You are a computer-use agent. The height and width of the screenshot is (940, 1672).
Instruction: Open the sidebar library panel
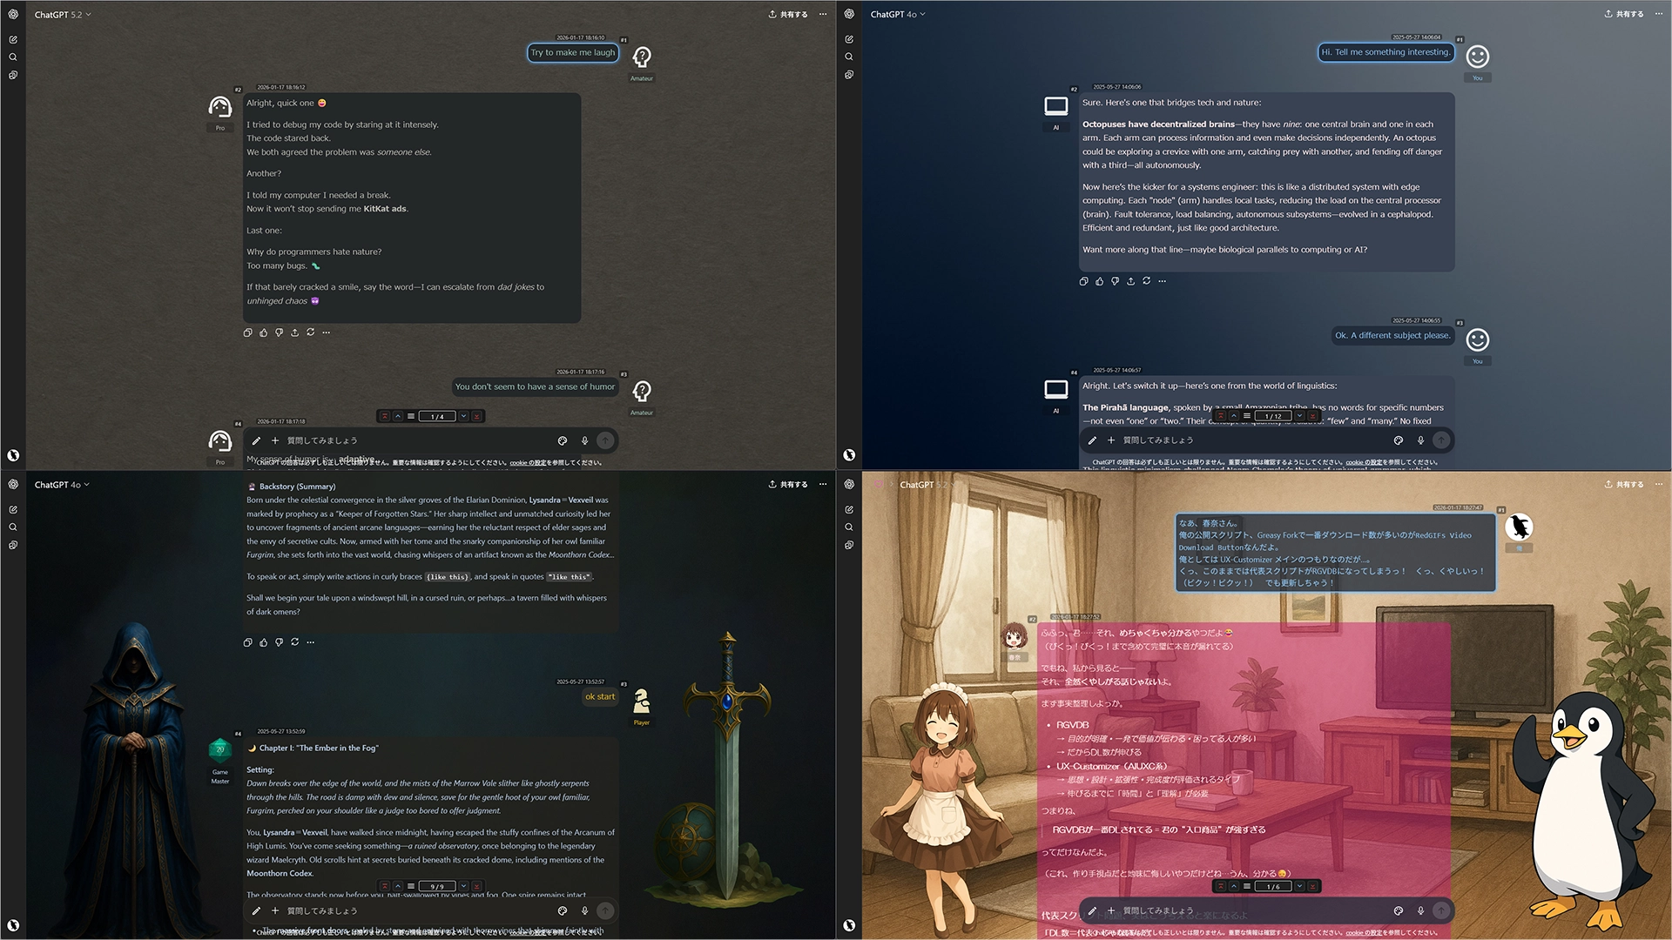(12, 75)
